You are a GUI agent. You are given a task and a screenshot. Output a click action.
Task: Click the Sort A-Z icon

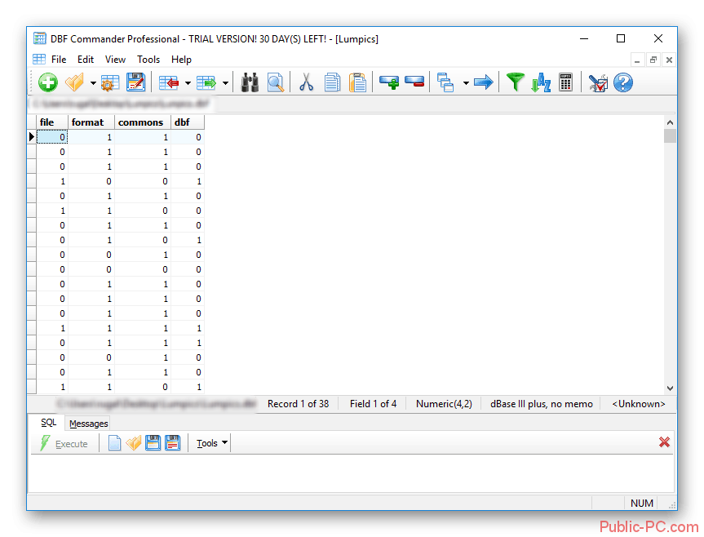pyautogui.click(x=540, y=82)
